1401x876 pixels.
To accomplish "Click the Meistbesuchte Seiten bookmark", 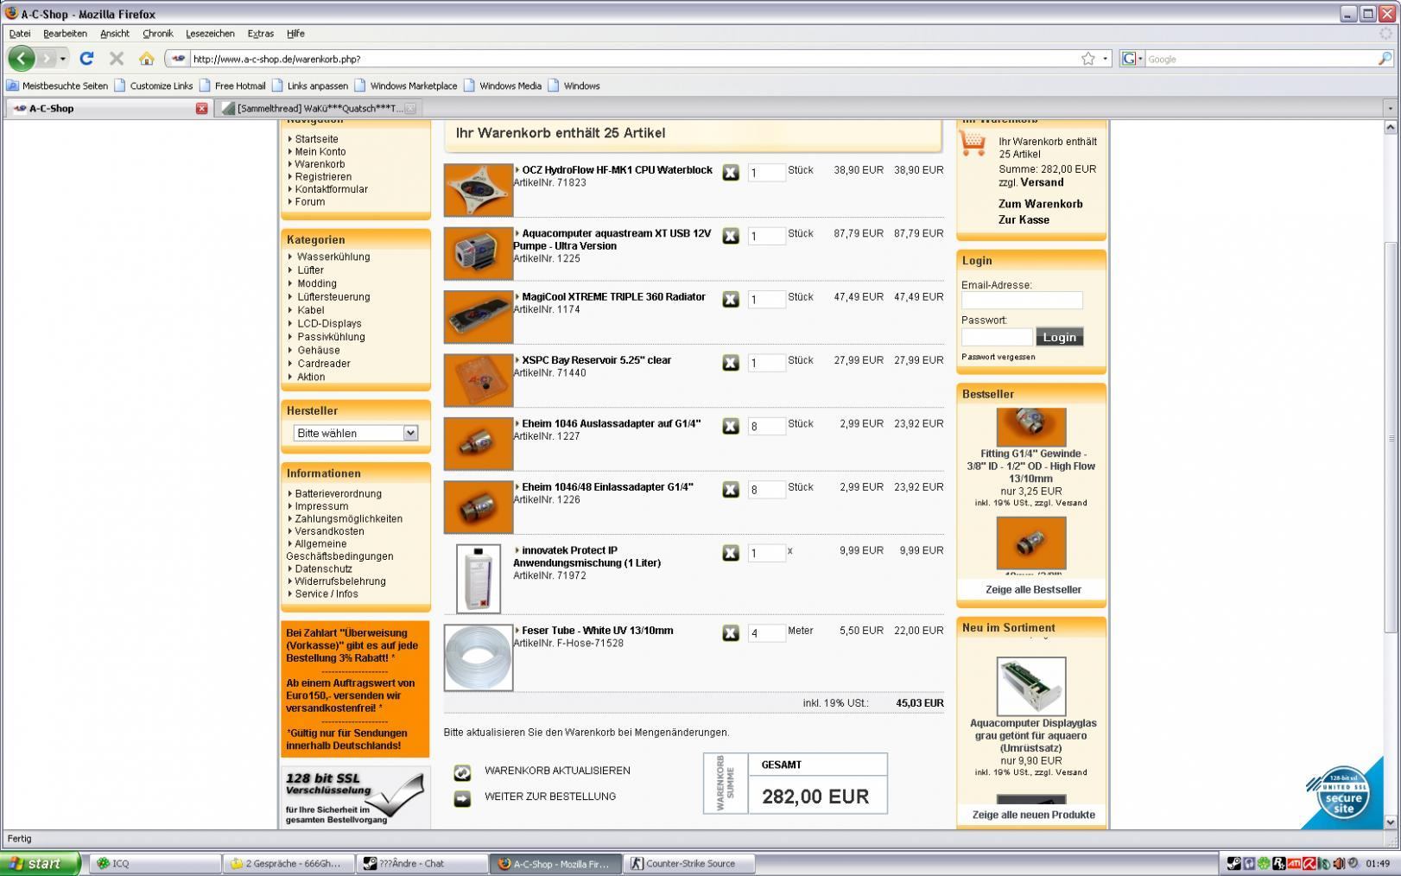I will pyautogui.click(x=57, y=86).
